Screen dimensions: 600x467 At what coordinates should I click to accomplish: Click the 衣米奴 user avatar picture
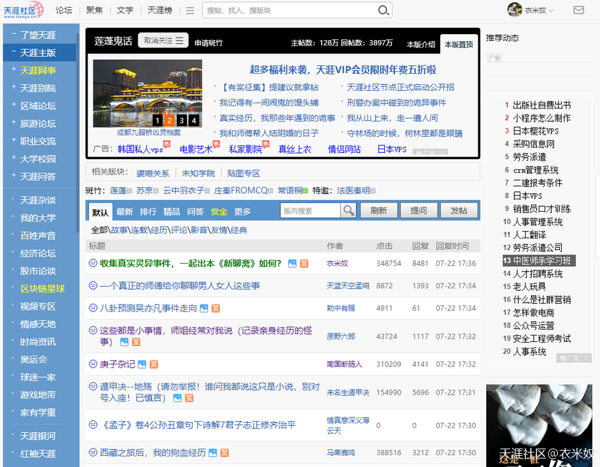514,10
